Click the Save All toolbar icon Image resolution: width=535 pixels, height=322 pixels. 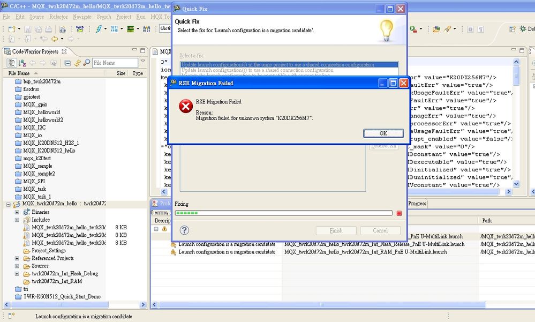click(x=38, y=29)
